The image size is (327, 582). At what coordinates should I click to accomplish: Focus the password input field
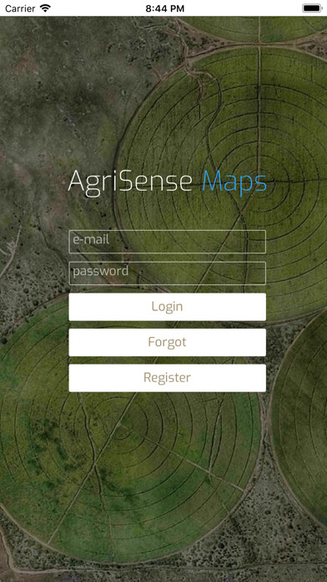pyautogui.click(x=168, y=273)
